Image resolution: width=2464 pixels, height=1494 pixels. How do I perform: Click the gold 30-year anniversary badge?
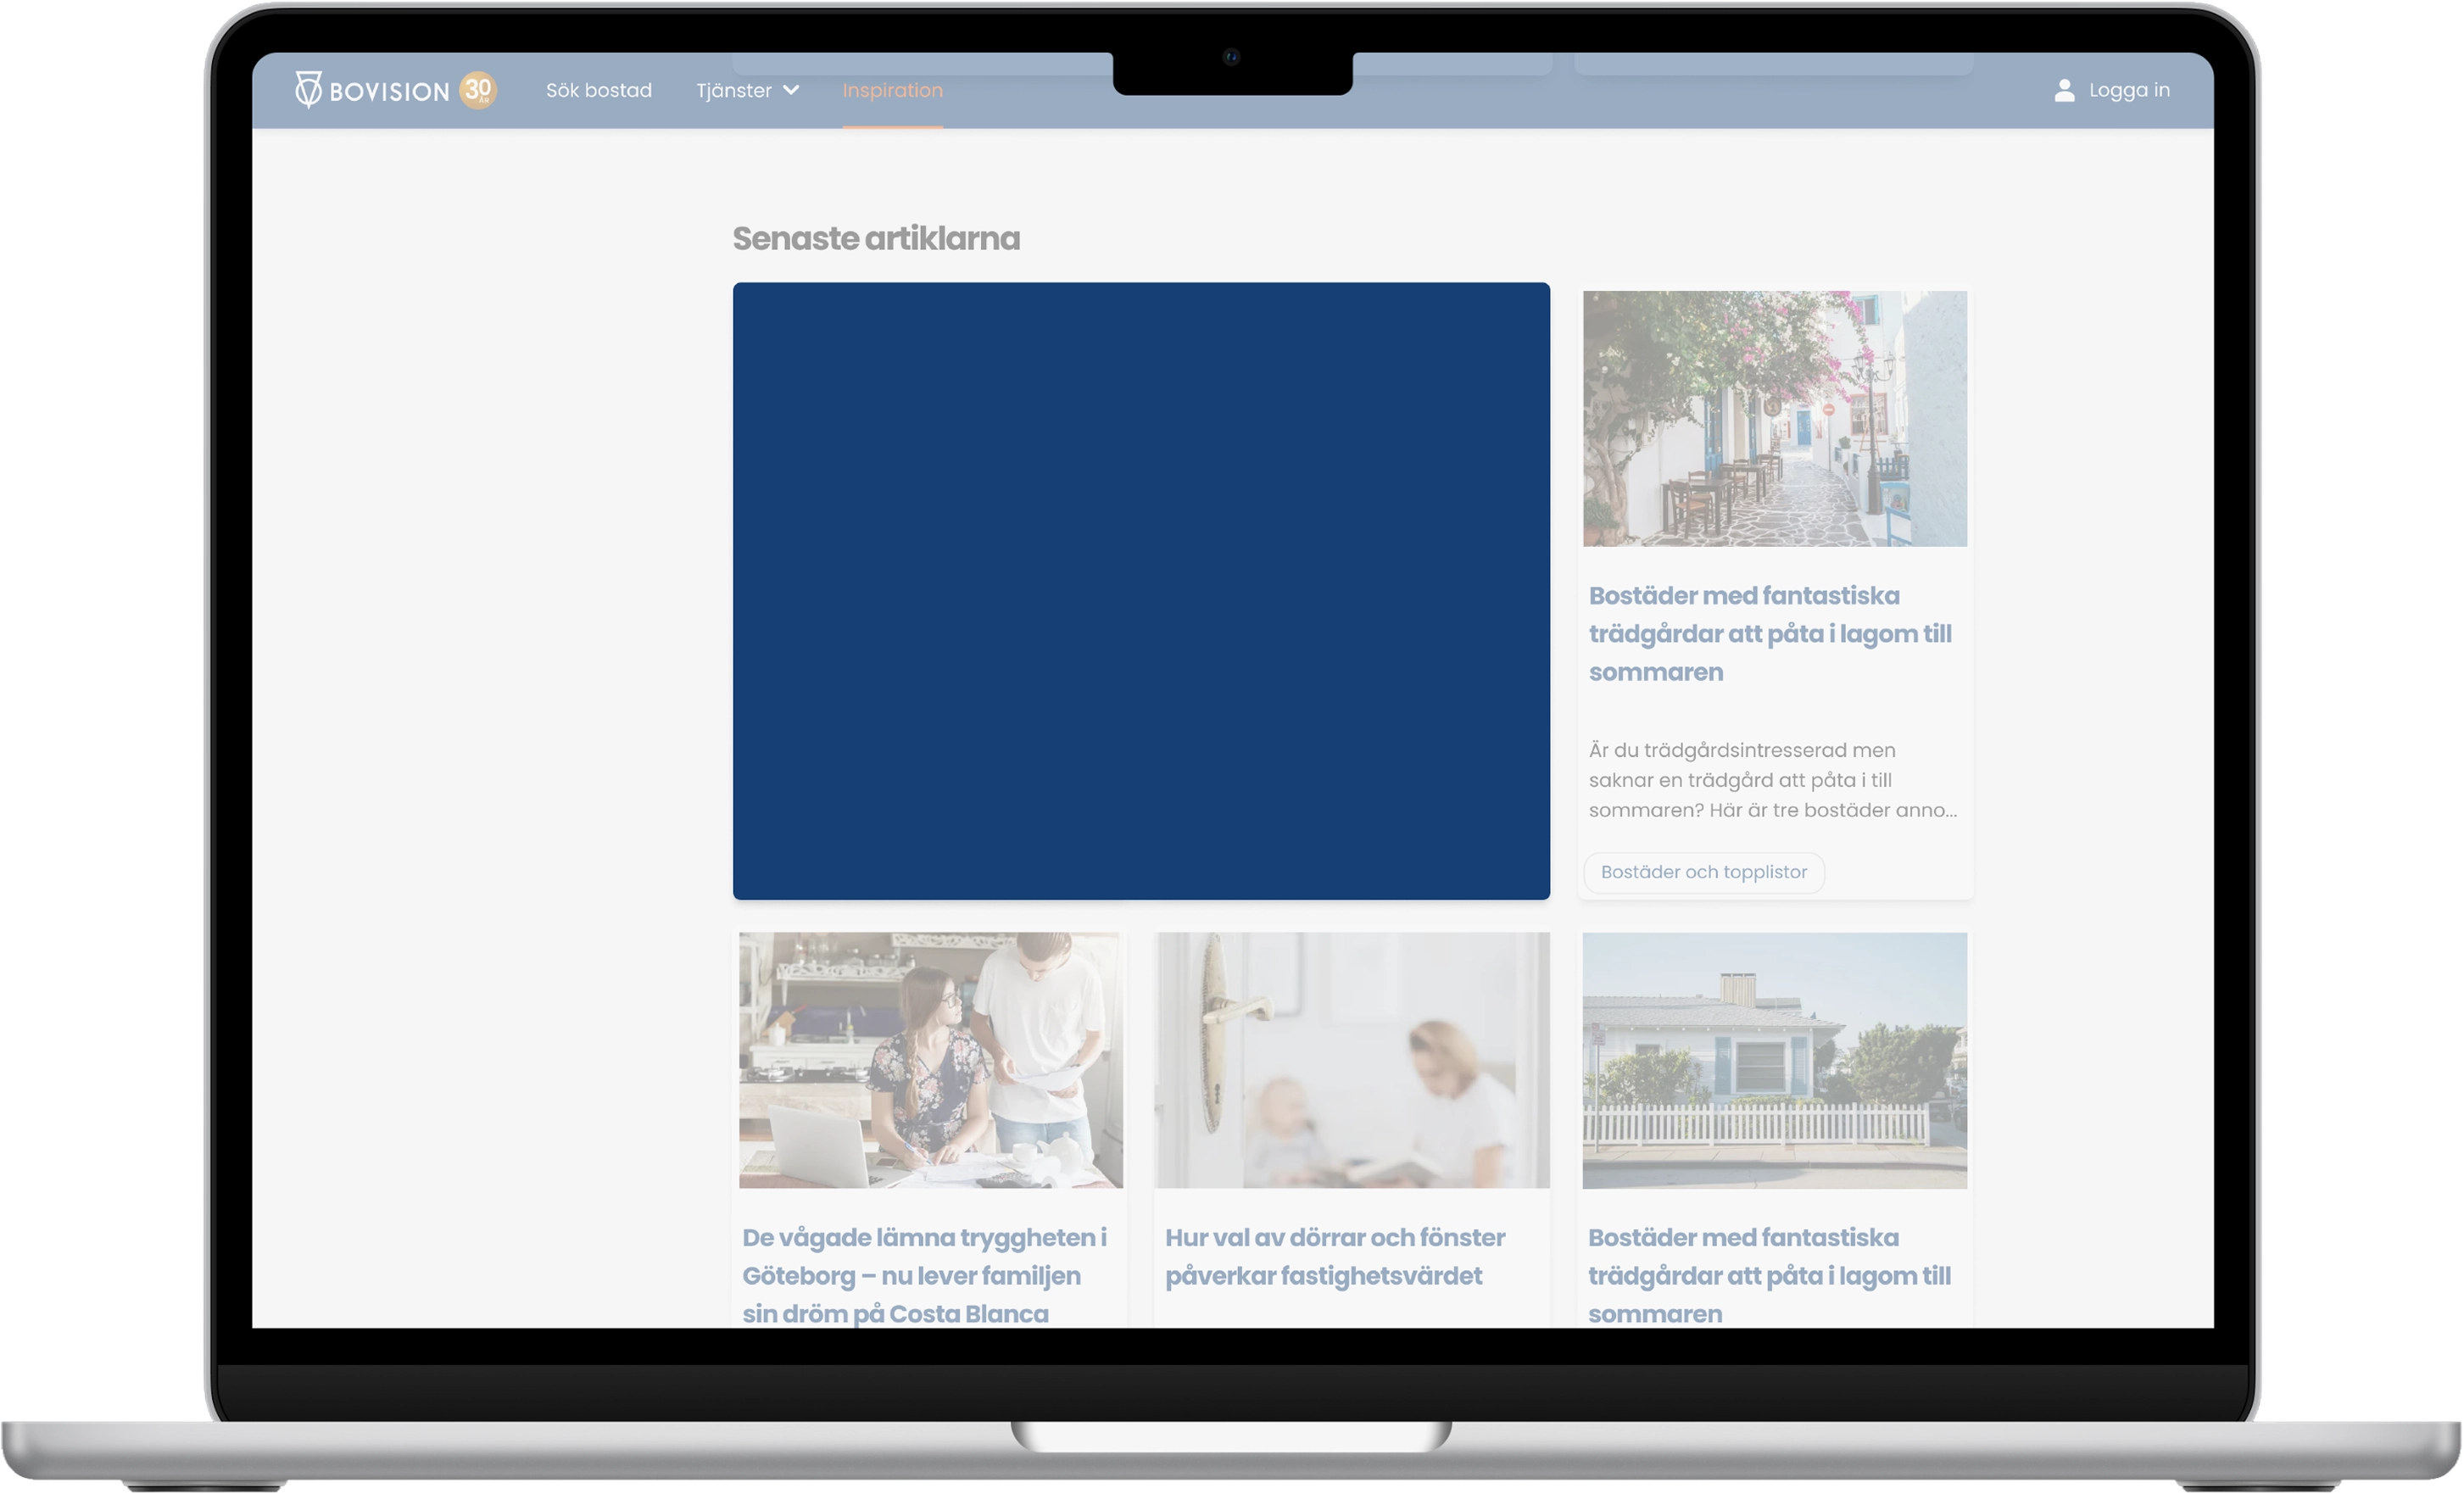(478, 90)
